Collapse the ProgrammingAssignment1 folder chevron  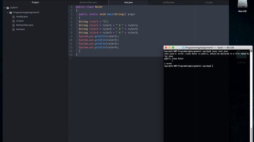click(x=8, y=12)
